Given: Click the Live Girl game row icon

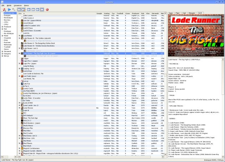Looking at the screenshot, I should click(x=21, y=21).
